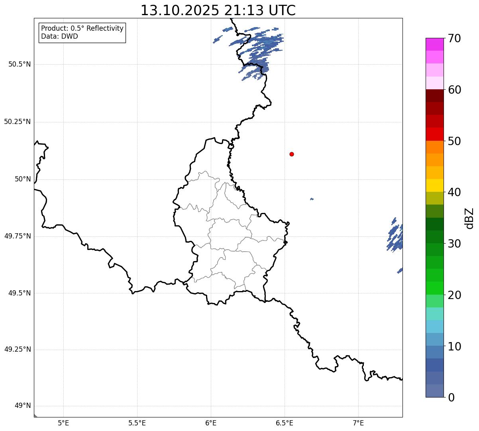Click the 'Data: DWD' text
Screen dimensions: 479x431
click(x=59, y=36)
